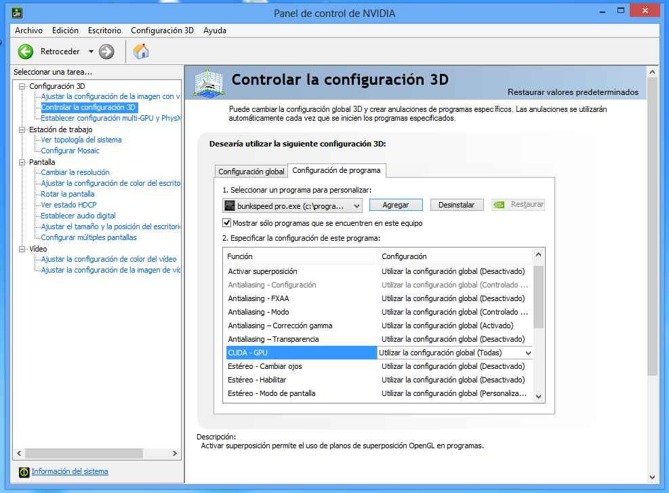Select Controlar la configuración 3D tree item
The height and width of the screenshot is (493, 669).
(88, 107)
